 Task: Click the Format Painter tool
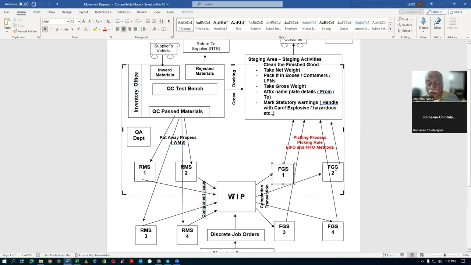point(25,31)
